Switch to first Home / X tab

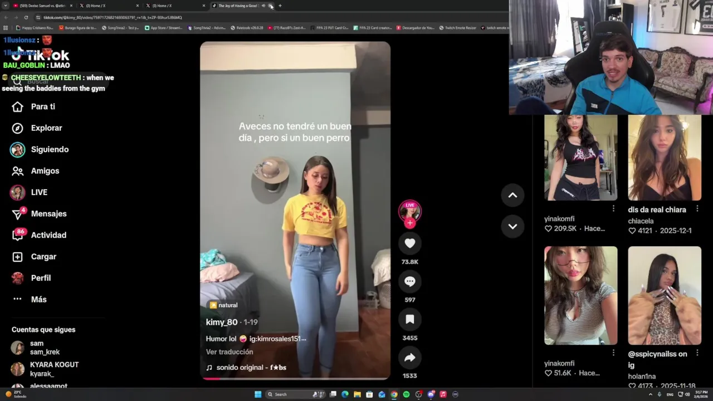click(109, 6)
